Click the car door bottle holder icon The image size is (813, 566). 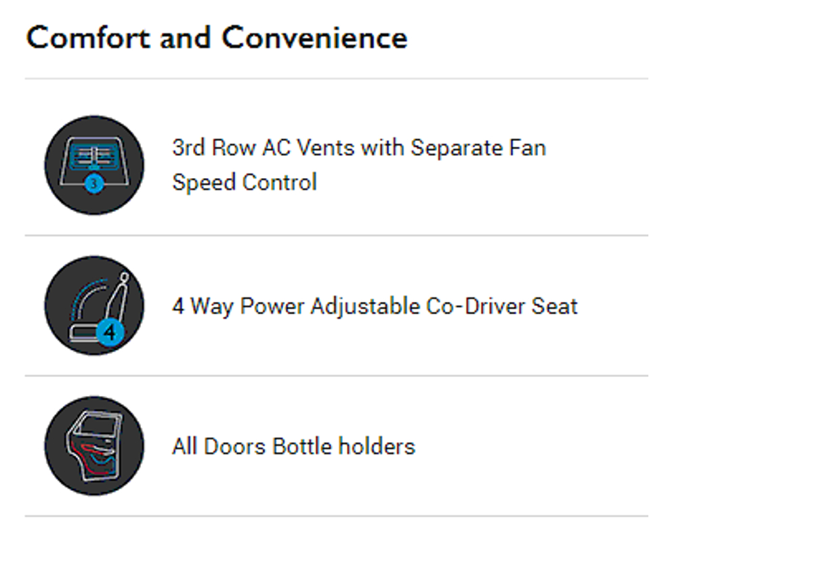[x=94, y=445]
